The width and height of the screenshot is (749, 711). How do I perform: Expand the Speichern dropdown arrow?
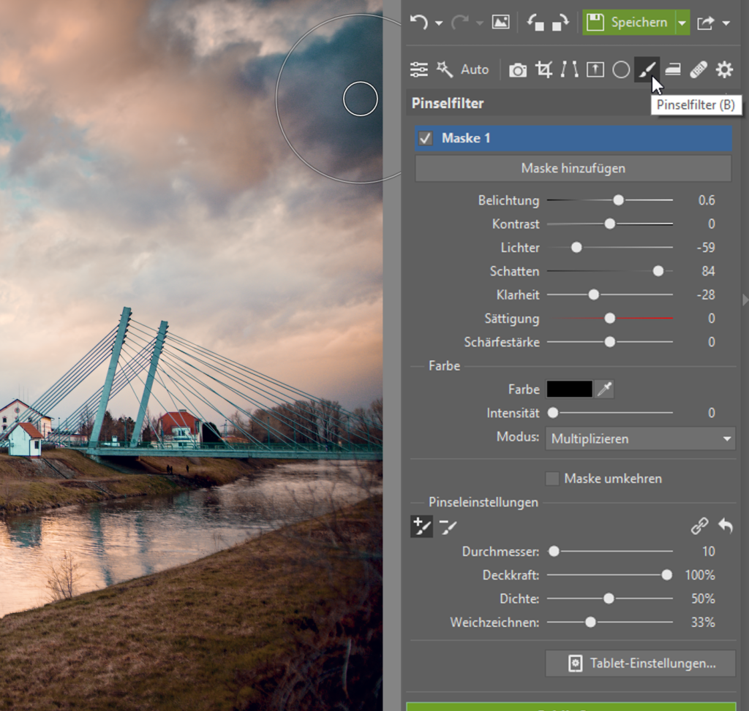(x=682, y=23)
